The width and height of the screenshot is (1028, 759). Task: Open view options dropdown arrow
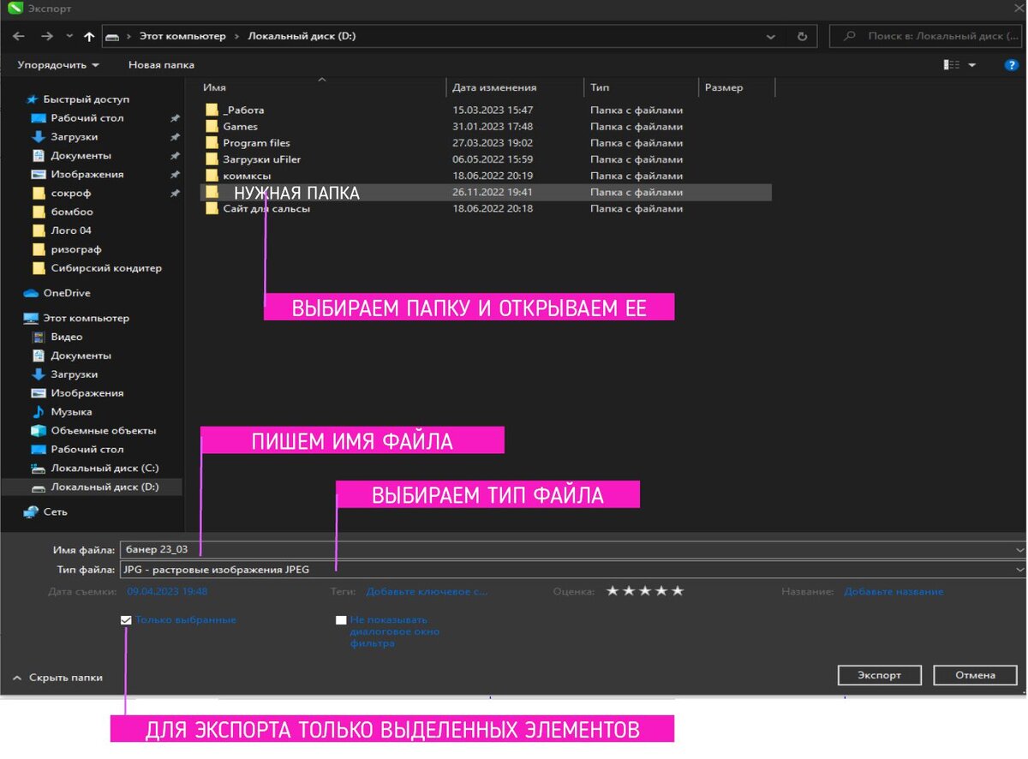tap(972, 65)
